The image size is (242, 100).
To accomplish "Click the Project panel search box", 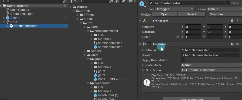I will click(x=94, y=1).
